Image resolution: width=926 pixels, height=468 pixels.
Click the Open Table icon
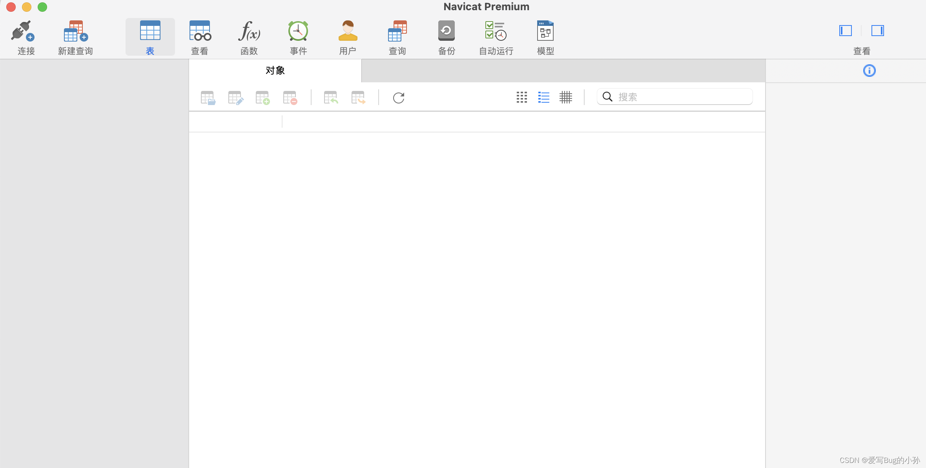tap(208, 98)
